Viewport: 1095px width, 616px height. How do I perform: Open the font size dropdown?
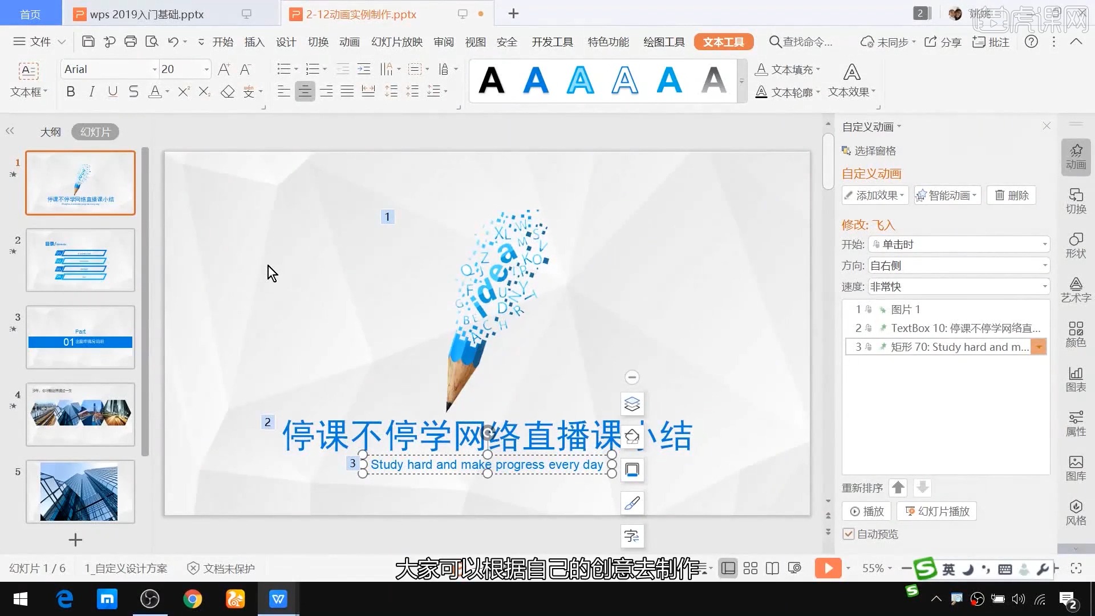(206, 70)
